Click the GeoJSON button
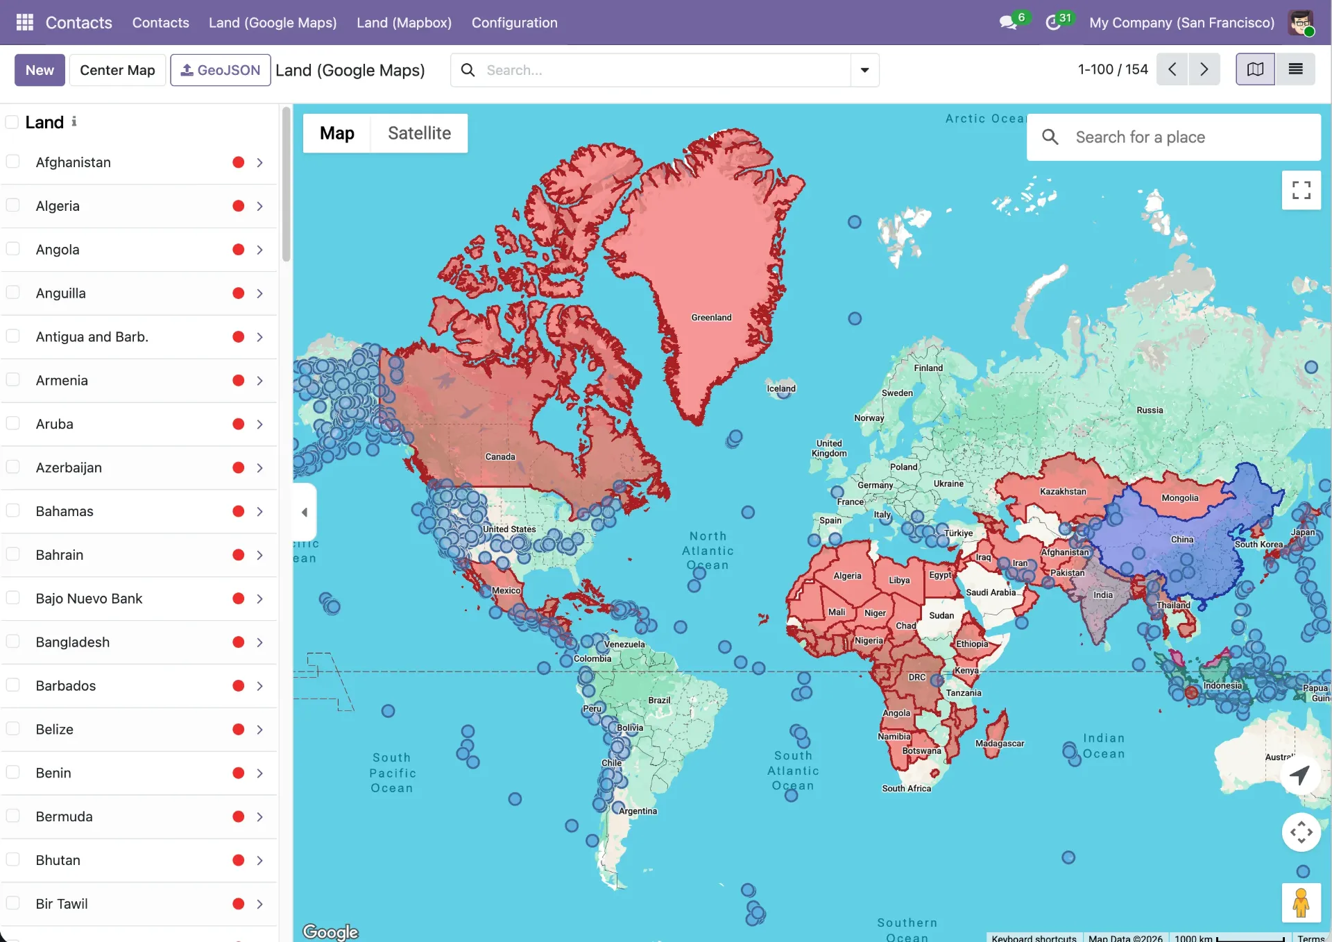This screenshot has width=1332, height=942. coord(221,70)
